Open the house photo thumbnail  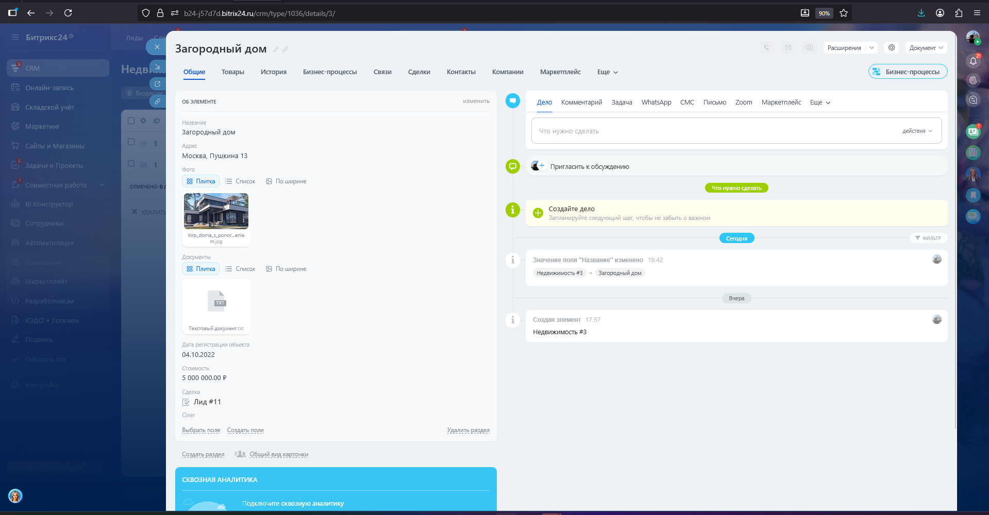tap(216, 211)
